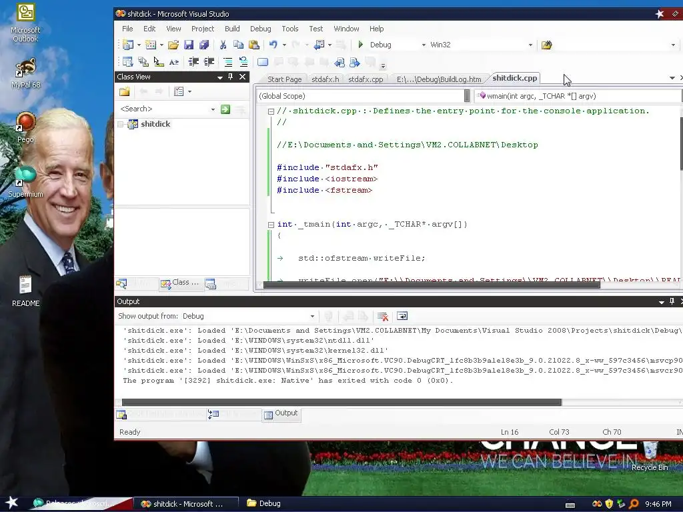Collapse the _tmain function outline
The width and height of the screenshot is (683, 512).
271,225
